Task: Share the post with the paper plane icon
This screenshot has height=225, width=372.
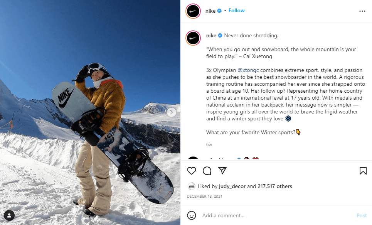Action: coord(222,171)
